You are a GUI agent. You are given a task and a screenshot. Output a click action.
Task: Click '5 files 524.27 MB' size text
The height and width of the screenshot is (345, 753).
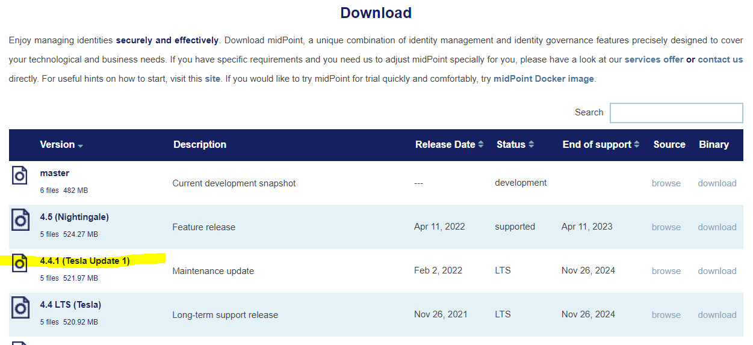[69, 234]
